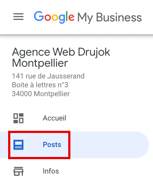
Task: Click address line "141 rue de Jausserand"
Action: 48,76
